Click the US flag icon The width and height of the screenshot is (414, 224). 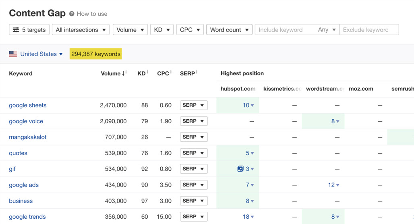(13, 54)
